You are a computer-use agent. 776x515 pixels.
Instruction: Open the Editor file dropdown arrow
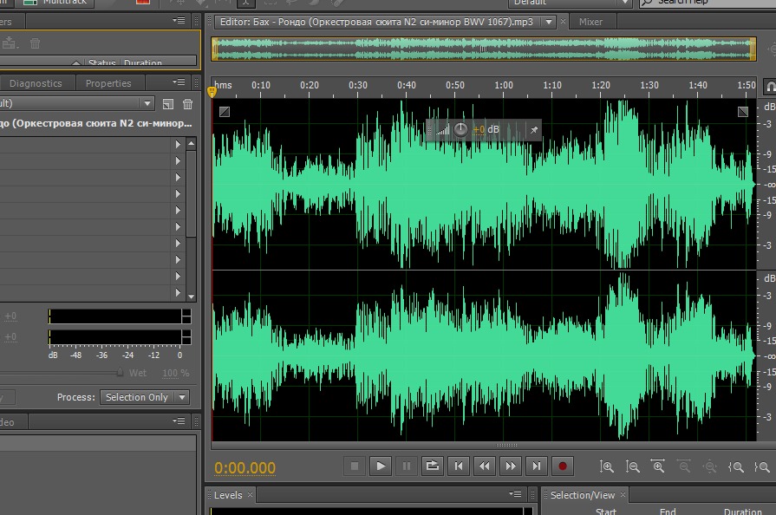tap(548, 22)
